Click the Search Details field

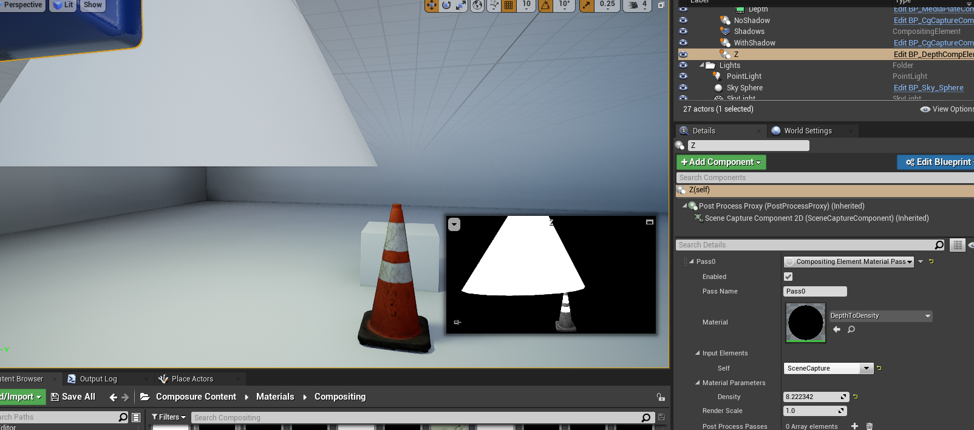(811, 245)
